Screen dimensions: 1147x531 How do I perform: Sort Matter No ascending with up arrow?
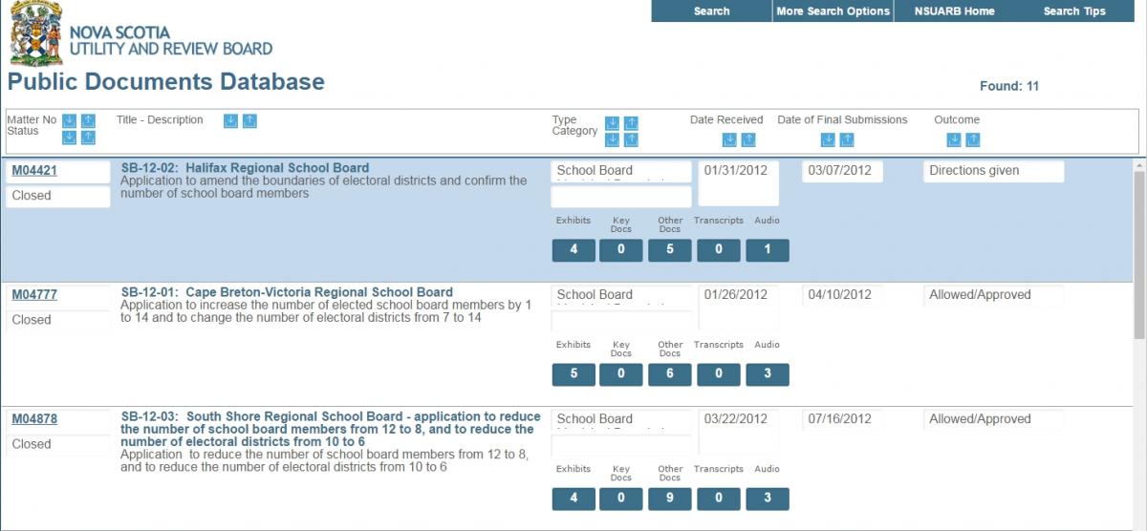pos(88,120)
